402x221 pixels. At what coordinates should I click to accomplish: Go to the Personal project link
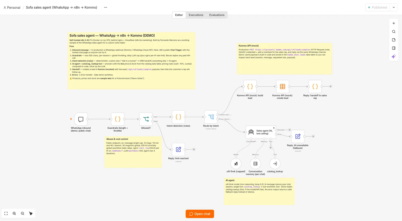[x=12, y=8]
